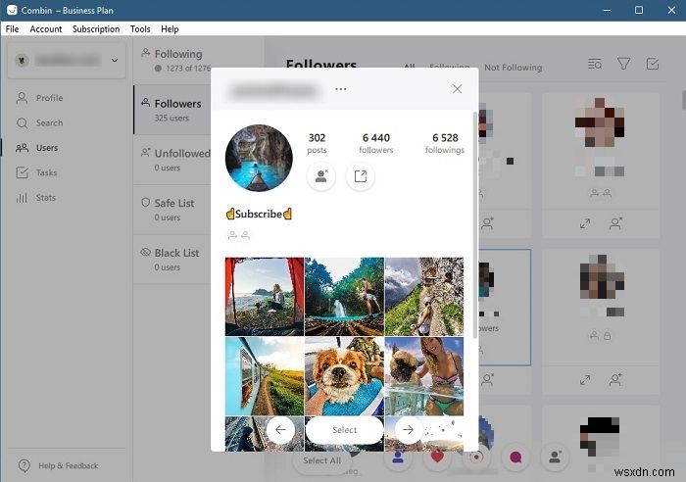The image size is (686, 482).
Task: Select the Unfollowed list
Action: pyautogui.click(x=172, y=160)
